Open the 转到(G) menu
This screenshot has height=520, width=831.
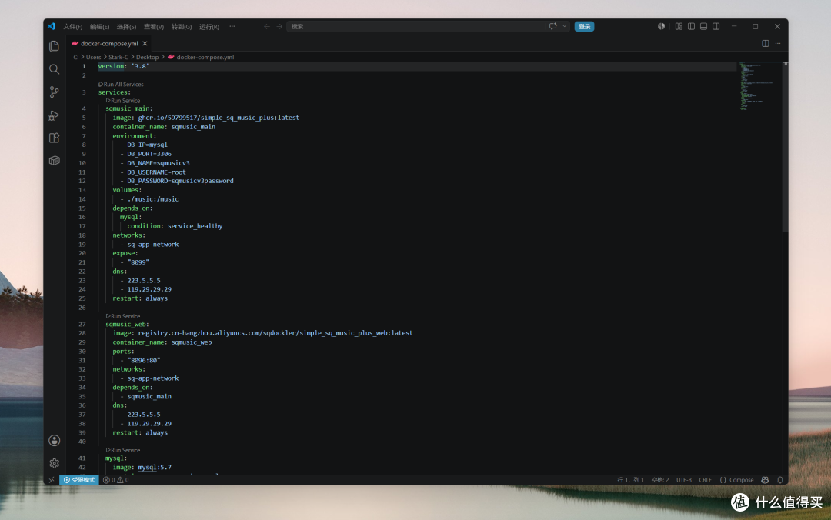(x=182, y=26)
